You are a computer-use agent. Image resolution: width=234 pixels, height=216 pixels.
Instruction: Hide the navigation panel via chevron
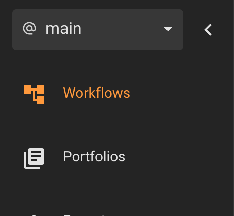[x=208, y=30]
